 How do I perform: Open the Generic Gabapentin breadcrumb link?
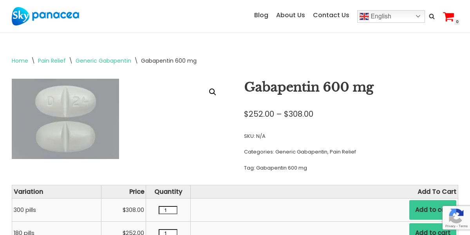coord(103,61)
